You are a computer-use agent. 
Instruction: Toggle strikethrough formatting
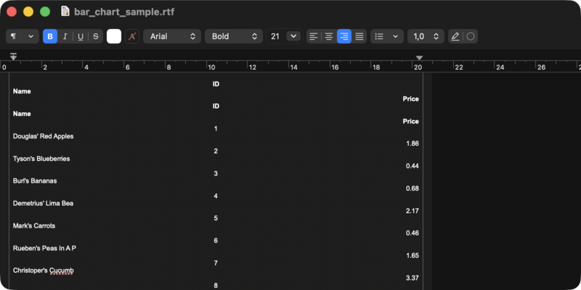click(x=96, y=36)
